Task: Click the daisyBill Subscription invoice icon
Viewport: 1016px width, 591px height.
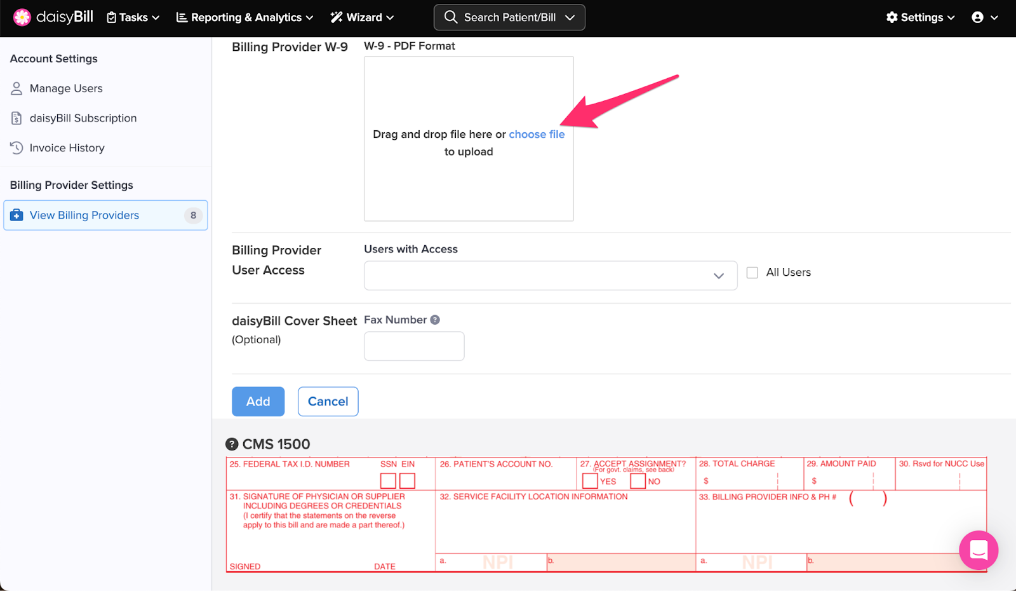Action: (17, 118)
